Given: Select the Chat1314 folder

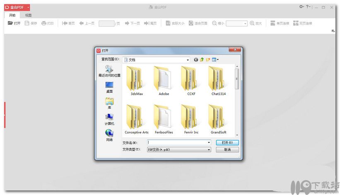Looking at the screenshot, I should (218, 81).
